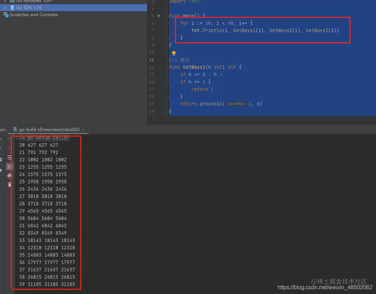Collapse func GetWays1 at line 12
Viewport: 376px width, 294px height.
167,67
